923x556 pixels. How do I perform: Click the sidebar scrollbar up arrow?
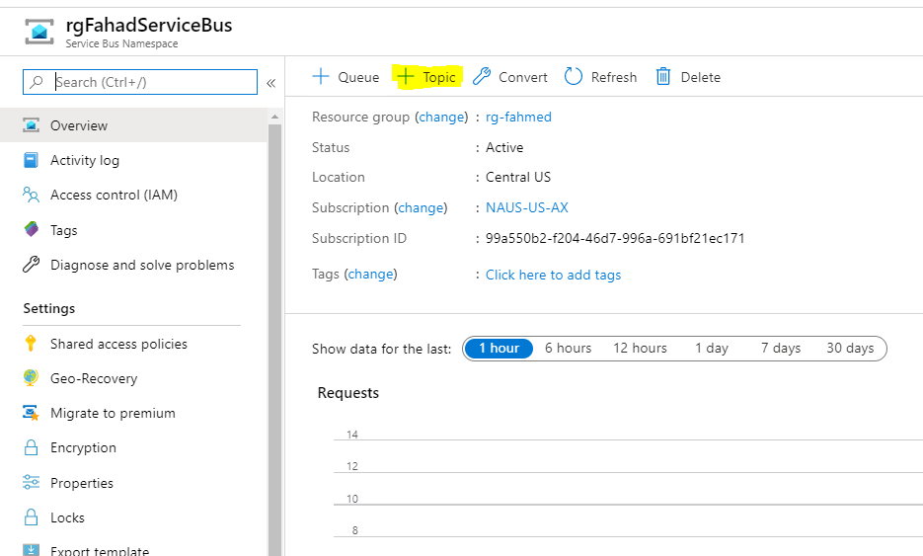coord(274,117)
